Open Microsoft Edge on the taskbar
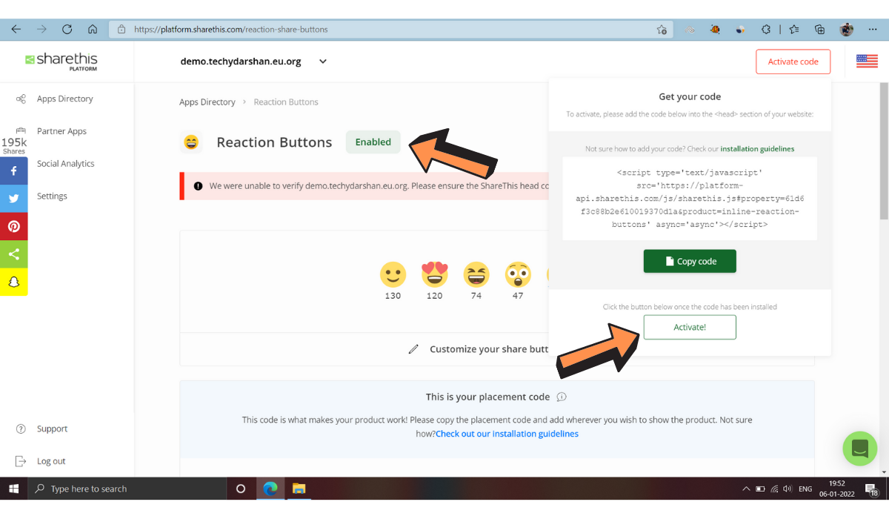Viewport: 889px width, 519px height. point(270,489)
